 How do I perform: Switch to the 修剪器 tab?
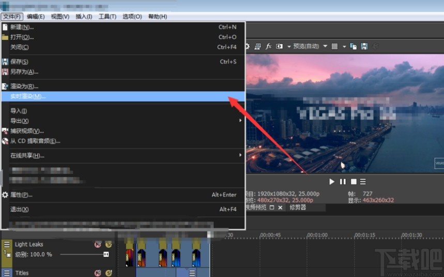pos(298,207)
